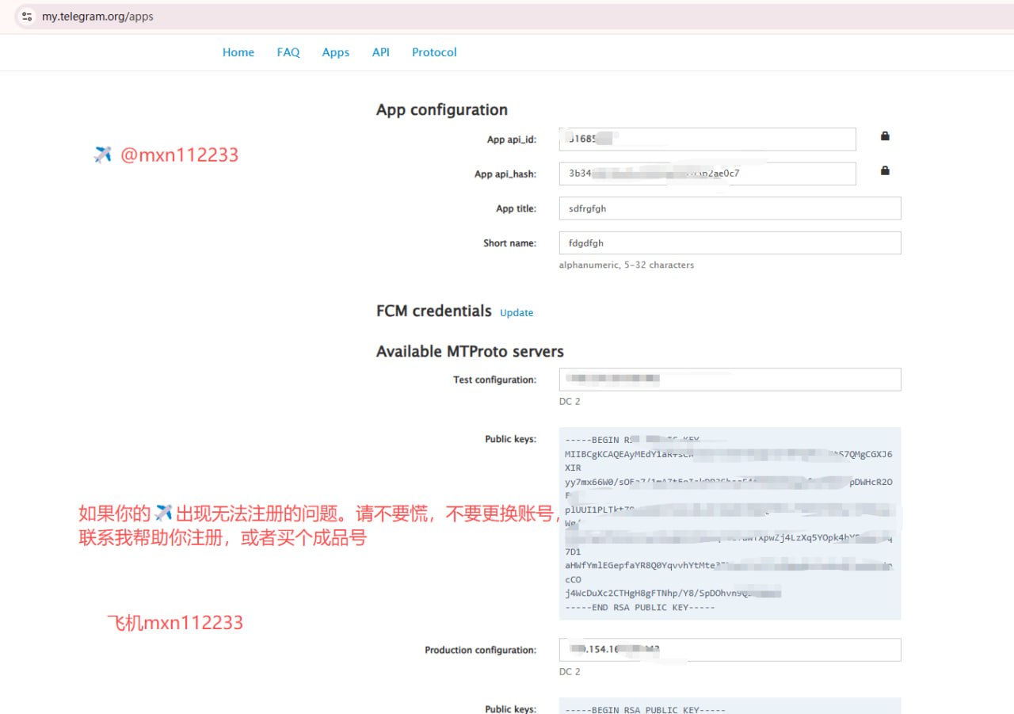Screen dimensions: 1014x714
Task: Open the FAQ page link
Action: pos(288,52)
